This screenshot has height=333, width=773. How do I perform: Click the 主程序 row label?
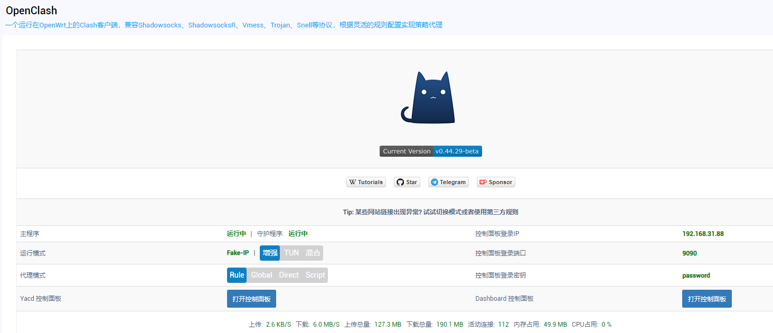[x=30, y=234]
